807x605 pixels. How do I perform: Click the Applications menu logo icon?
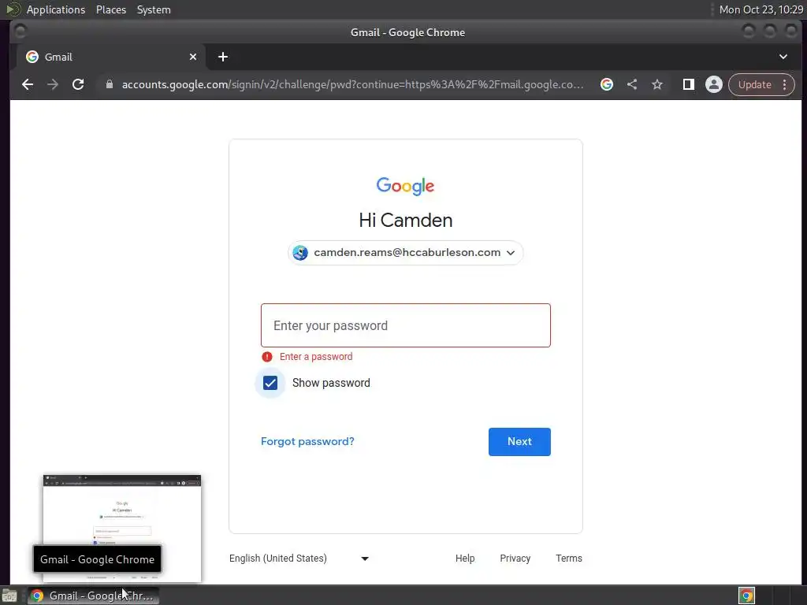pos(13,9)
